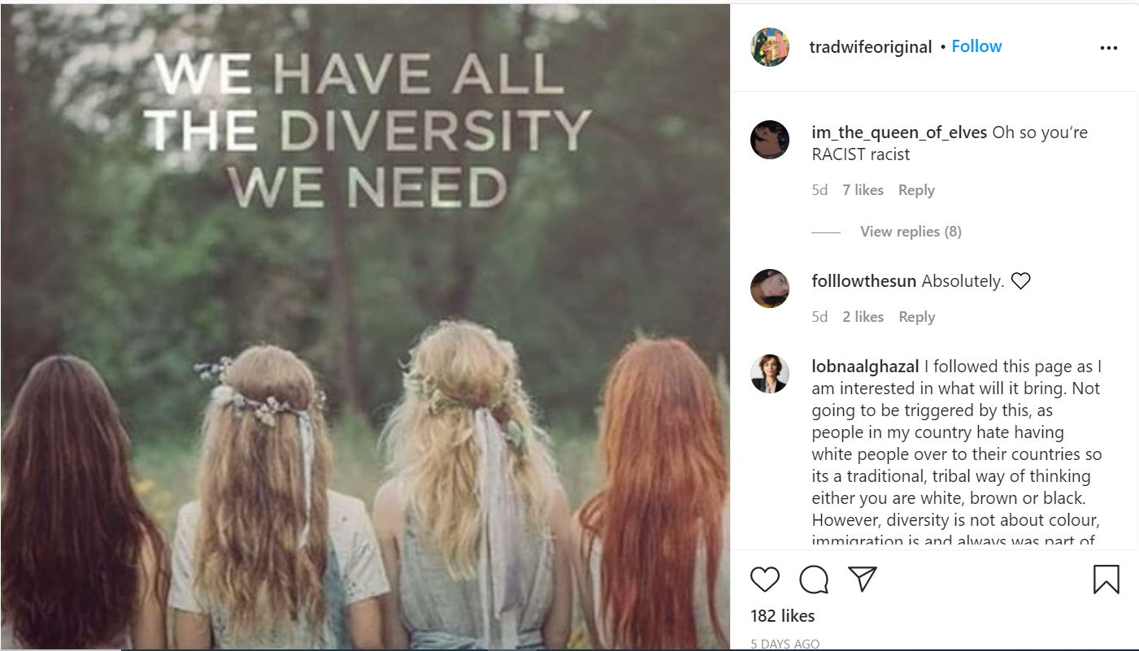The width and height of the screenshot is (1139, 651).
Task: Reply to folllowthesun's Absolutely comment
Action: click(916, 317)
